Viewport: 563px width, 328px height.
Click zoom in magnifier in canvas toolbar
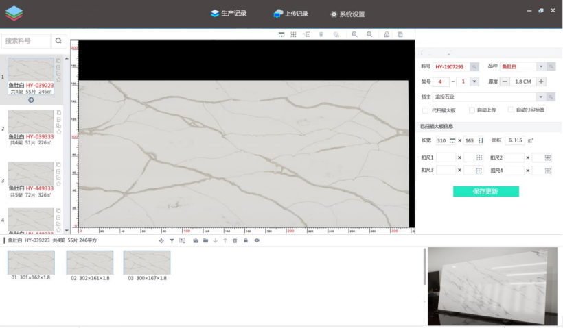point(354,34)
